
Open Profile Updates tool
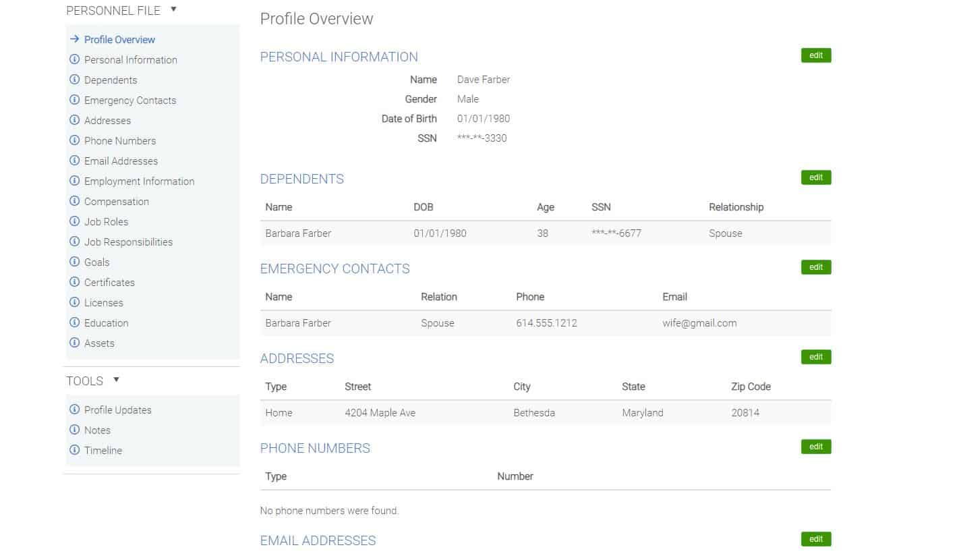click(x=117, y=410)
